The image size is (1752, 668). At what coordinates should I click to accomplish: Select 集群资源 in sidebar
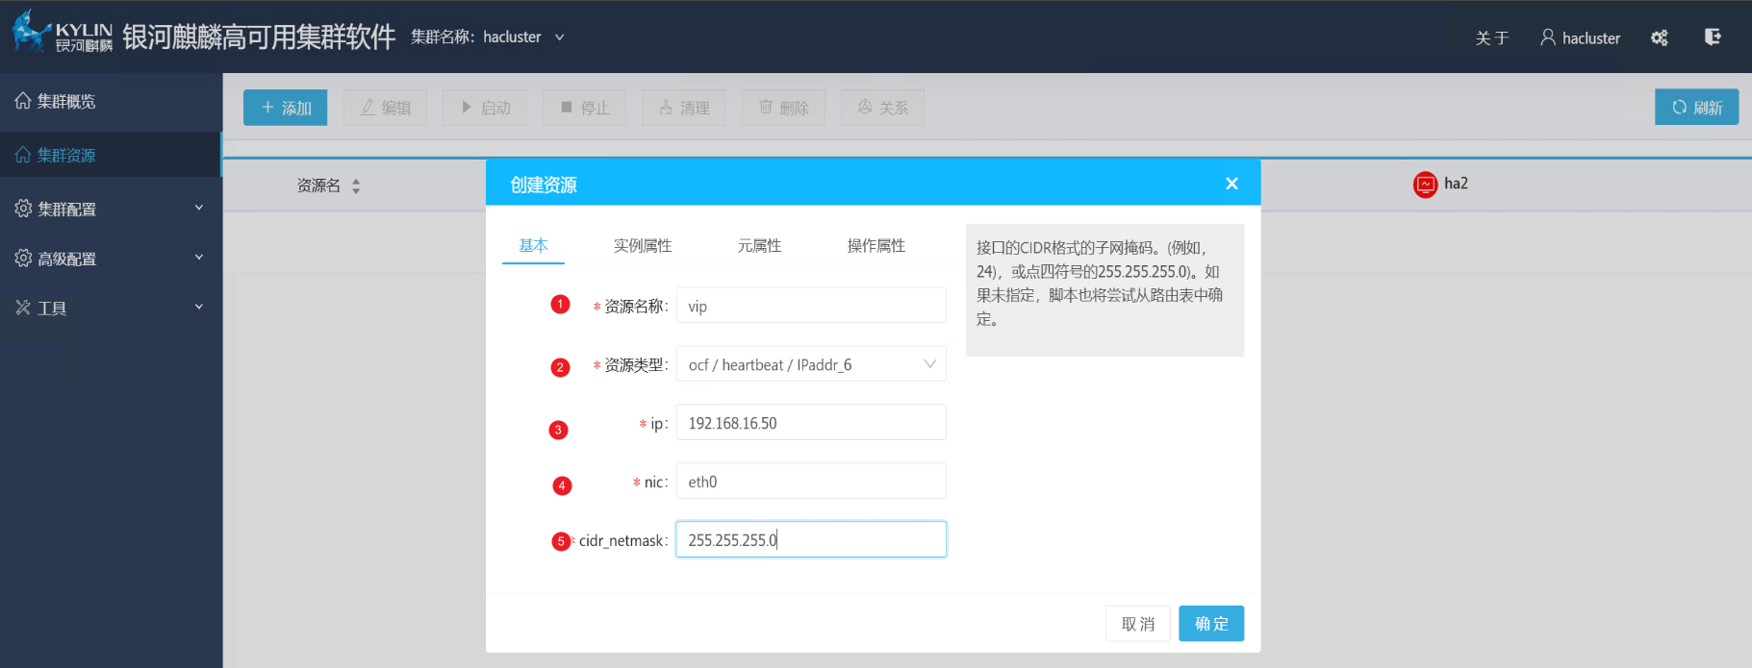[x=111, y=155]
